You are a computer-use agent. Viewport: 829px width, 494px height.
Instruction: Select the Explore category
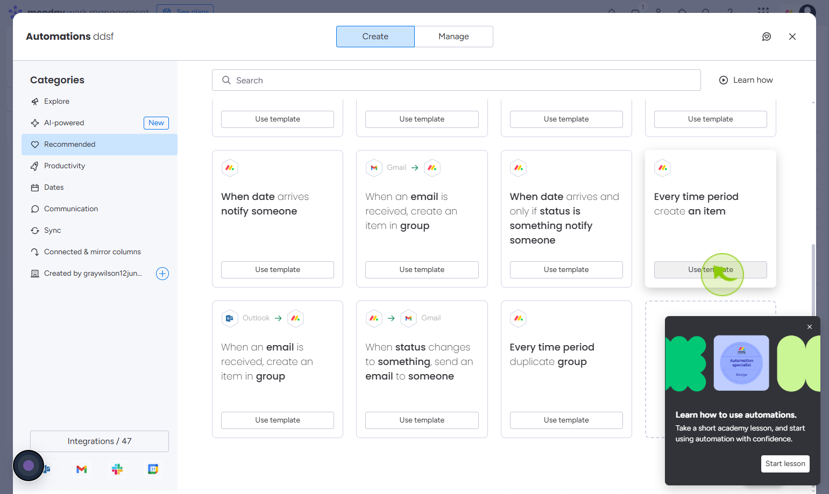coord(100,102)
